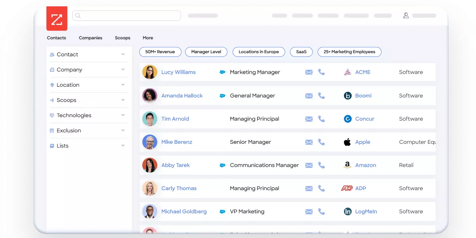
Task: Click the user profile icon top right
Action: [x=405, y=15]
